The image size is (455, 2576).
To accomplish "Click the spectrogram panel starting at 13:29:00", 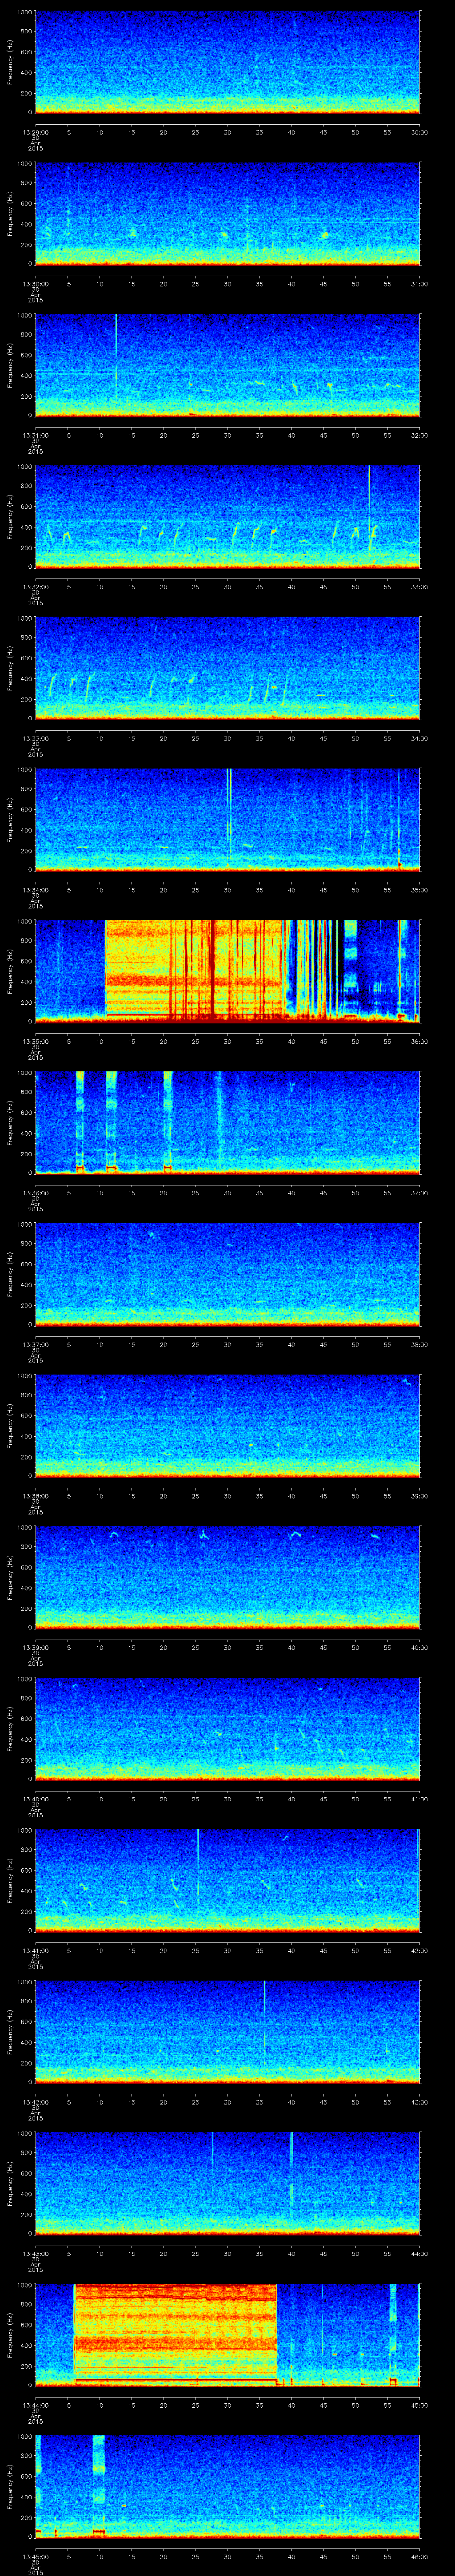I will point(227,62).
